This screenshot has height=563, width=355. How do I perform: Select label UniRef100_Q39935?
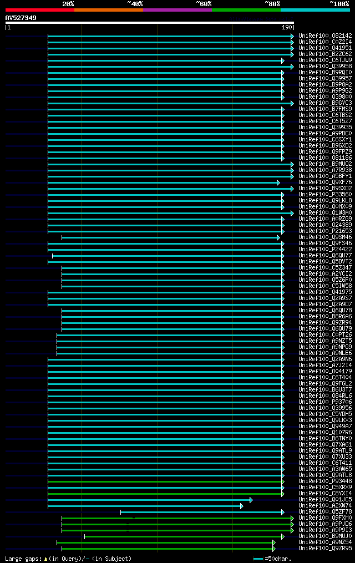point(325,127)
